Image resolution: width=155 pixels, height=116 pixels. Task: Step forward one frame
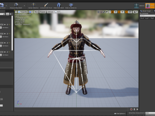coord(137,109)
